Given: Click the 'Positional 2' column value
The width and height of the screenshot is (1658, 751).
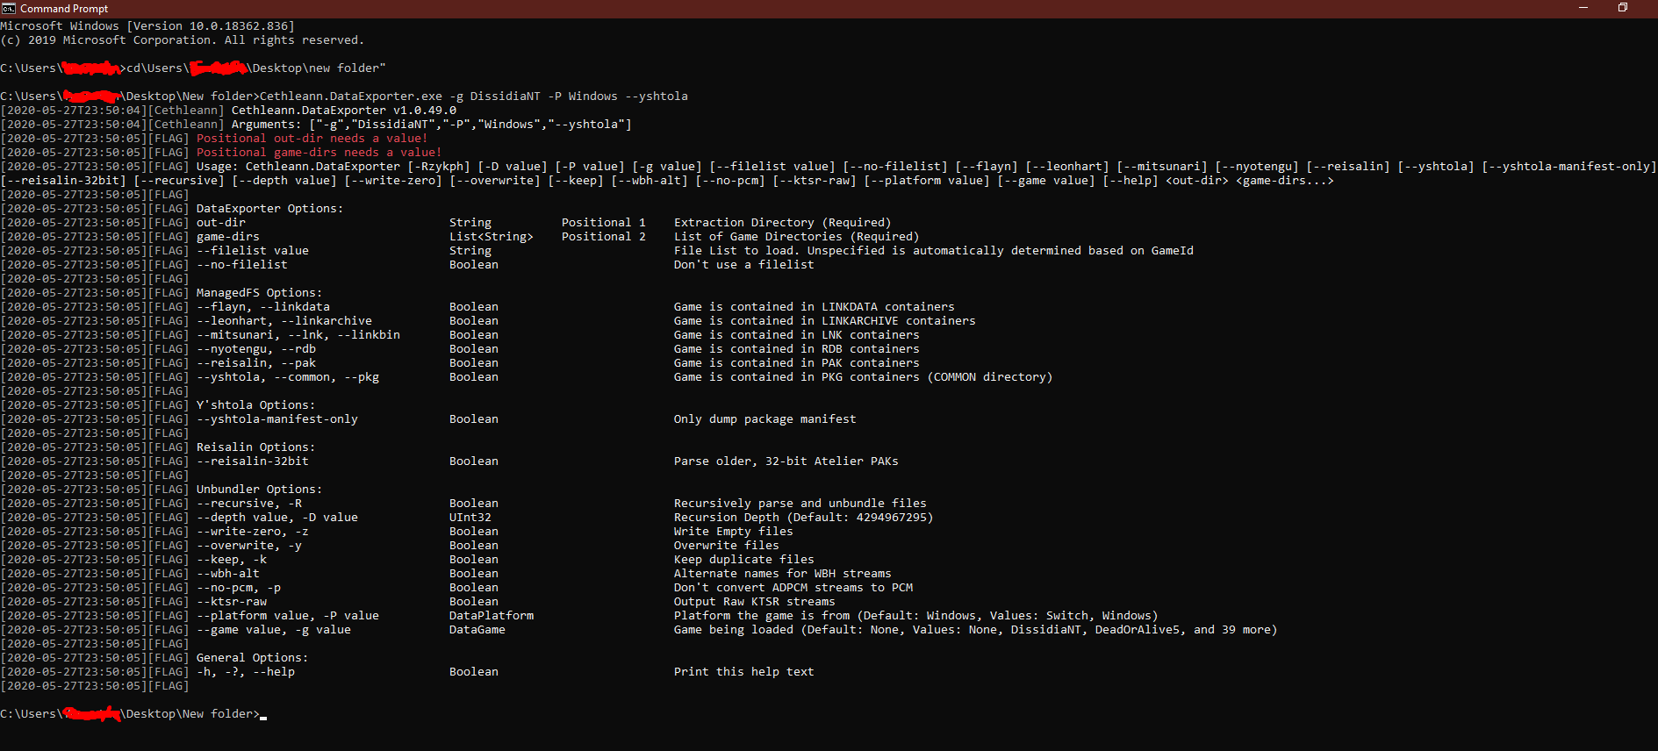Looking at the screenshot, I should (604, 237).
